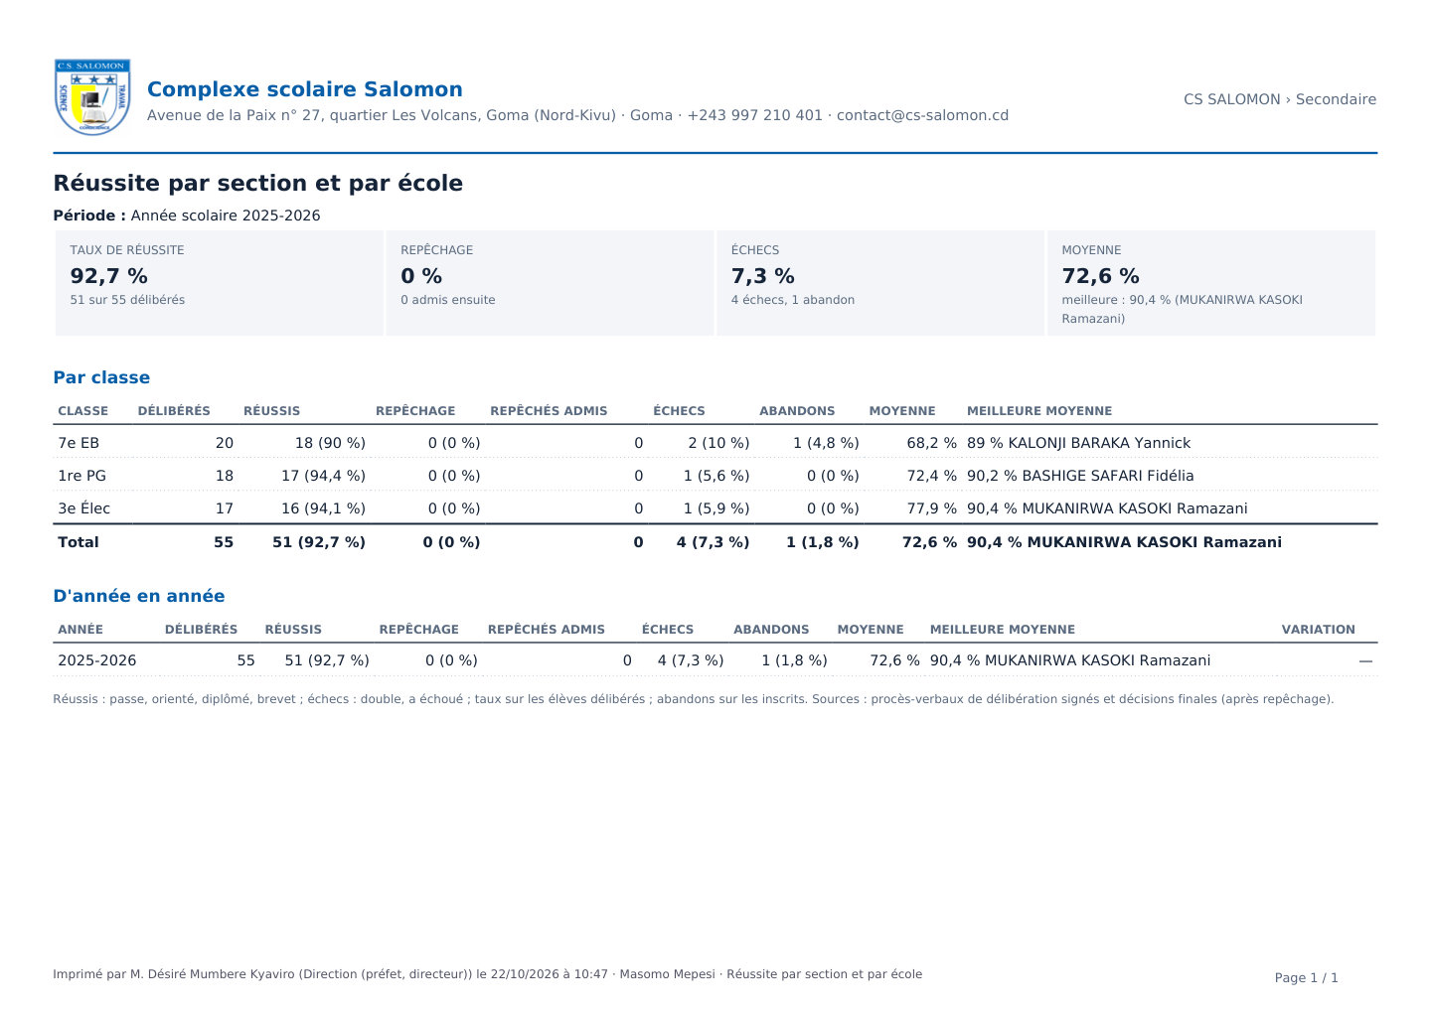Click "90,4 % MUKANIRWA KASOKI Ramazani" in 3e Élec row
Screen dimensions: 1431x1012
tap(1107, 508)
